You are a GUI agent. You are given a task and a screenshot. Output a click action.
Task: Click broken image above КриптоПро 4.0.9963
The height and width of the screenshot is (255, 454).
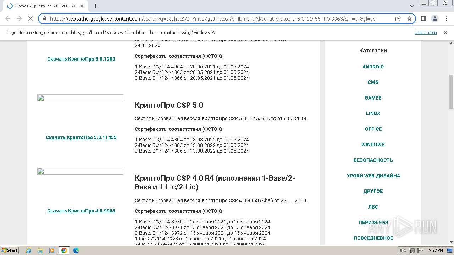pos(80,171)
